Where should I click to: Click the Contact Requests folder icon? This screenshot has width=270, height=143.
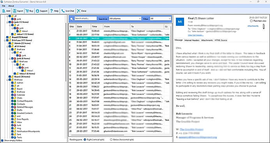(x=15, y=101)
